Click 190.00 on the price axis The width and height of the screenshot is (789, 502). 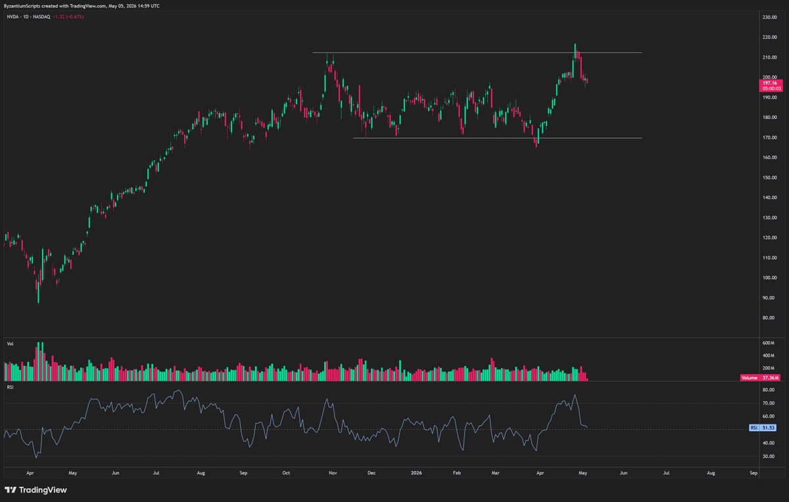[769, 97]
